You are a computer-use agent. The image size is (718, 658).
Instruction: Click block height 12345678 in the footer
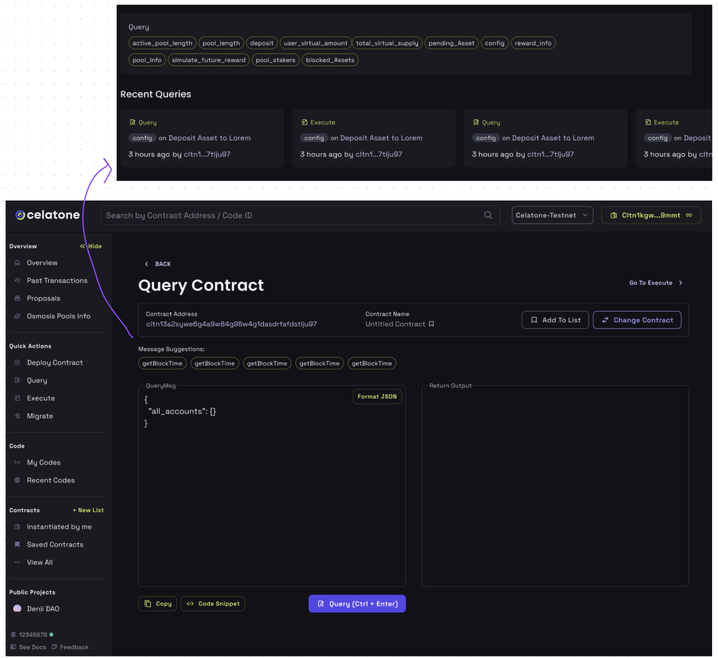coord(33,635)
